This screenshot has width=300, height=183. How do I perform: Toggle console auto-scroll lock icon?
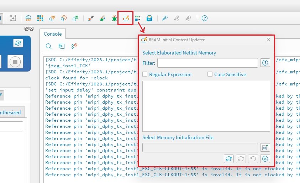[x=74, y=46]
